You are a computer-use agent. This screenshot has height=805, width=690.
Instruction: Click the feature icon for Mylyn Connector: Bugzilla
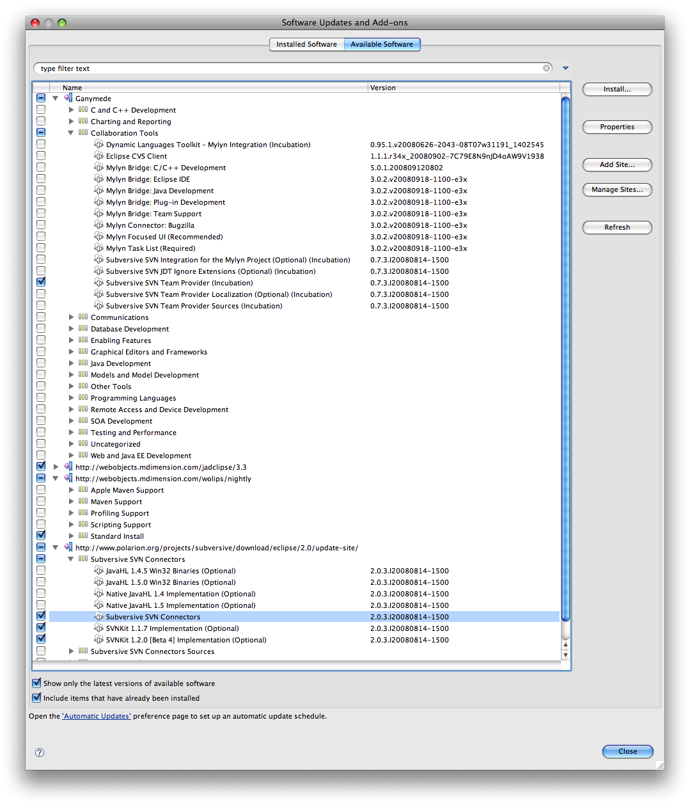click(x=98, y=225)
